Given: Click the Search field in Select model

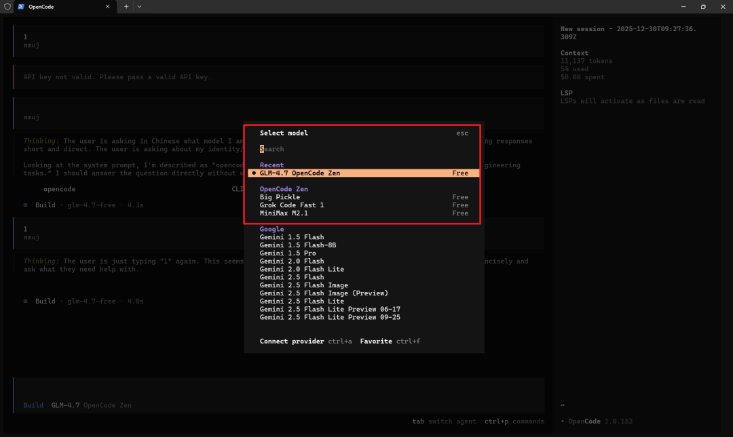Looking at the screenshot, I should (364, 149).
